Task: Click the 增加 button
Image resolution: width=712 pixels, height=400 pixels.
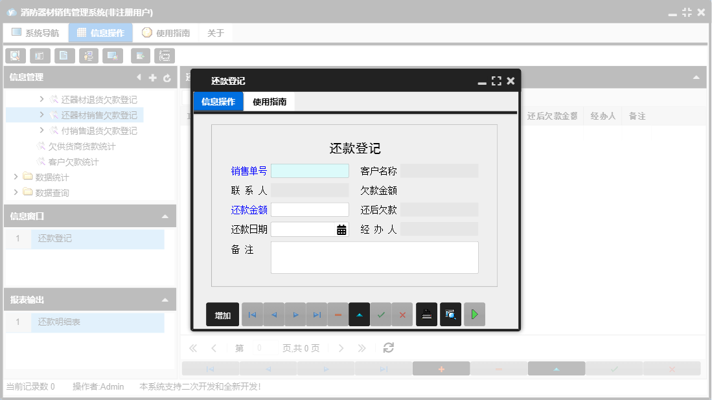Action: click(x=222, y=314)
